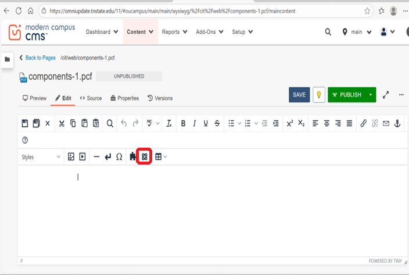This screenshot has height=275, width=409.
Task: Click the insert link icon
Action: point(363,123)
